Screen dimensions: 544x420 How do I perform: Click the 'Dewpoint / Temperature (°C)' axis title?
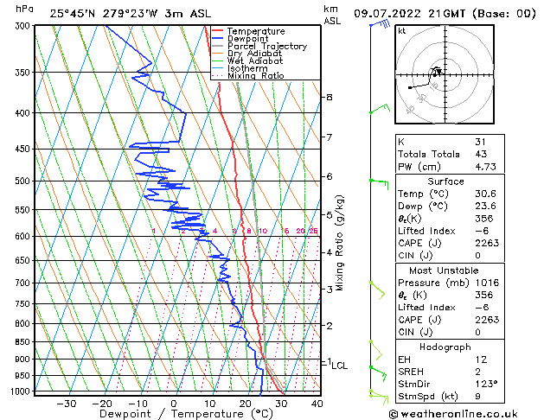click(186, 414)
